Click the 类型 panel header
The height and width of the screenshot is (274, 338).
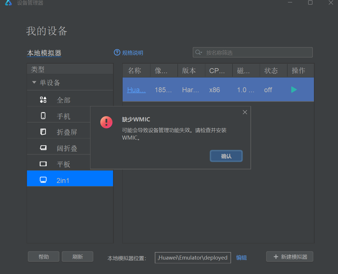click(x=70, y=69)
